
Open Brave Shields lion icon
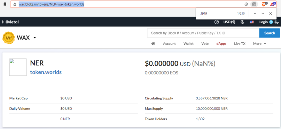264,4
